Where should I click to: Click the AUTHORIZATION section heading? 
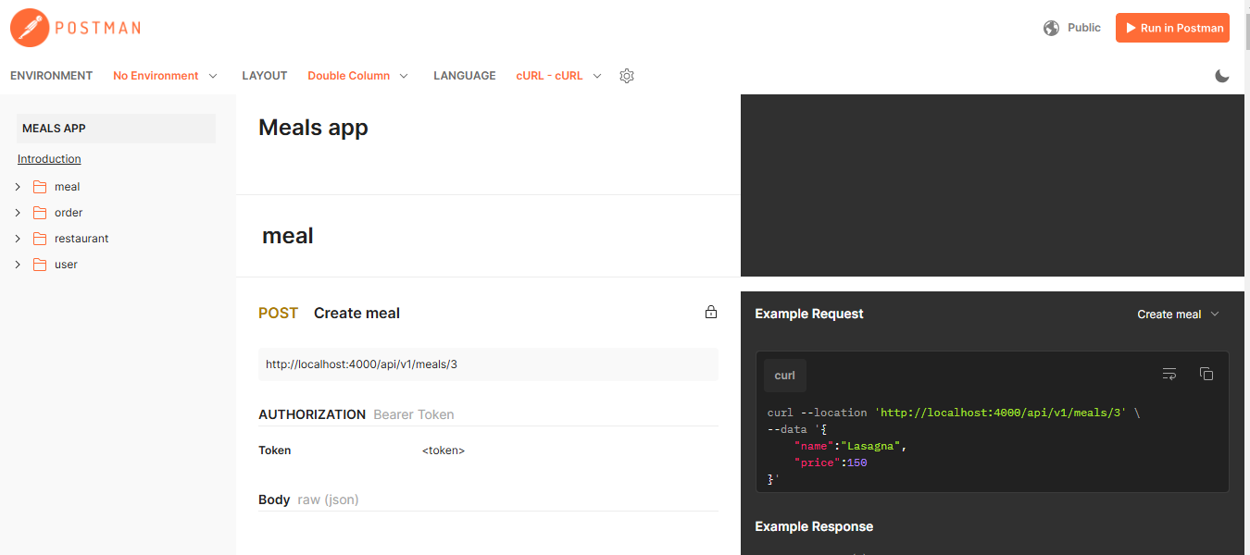(x=312, y=414)
